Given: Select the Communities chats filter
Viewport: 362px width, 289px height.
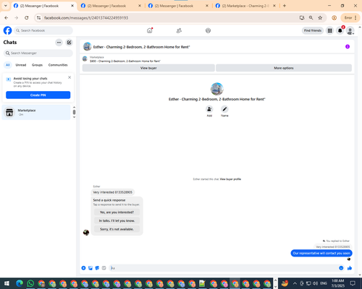Looking at the screenshot, I should pos(58,65).
